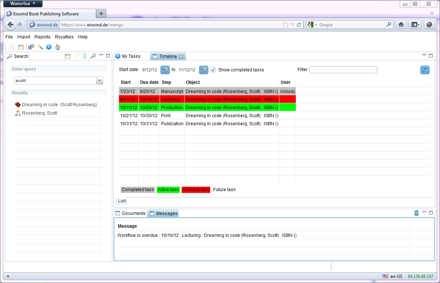Sort by the Due date column header

149,82
